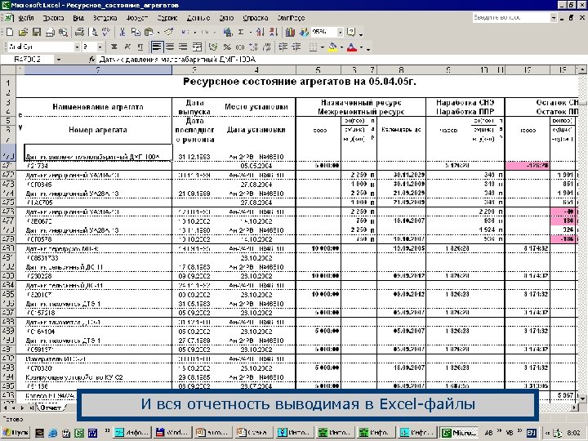Apply Comma style 000 icon
Screen dimensions: 588x441
click(x=240, y=47)
